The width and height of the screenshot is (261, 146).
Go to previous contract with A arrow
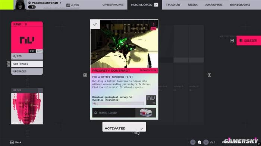tap(85, 75)
